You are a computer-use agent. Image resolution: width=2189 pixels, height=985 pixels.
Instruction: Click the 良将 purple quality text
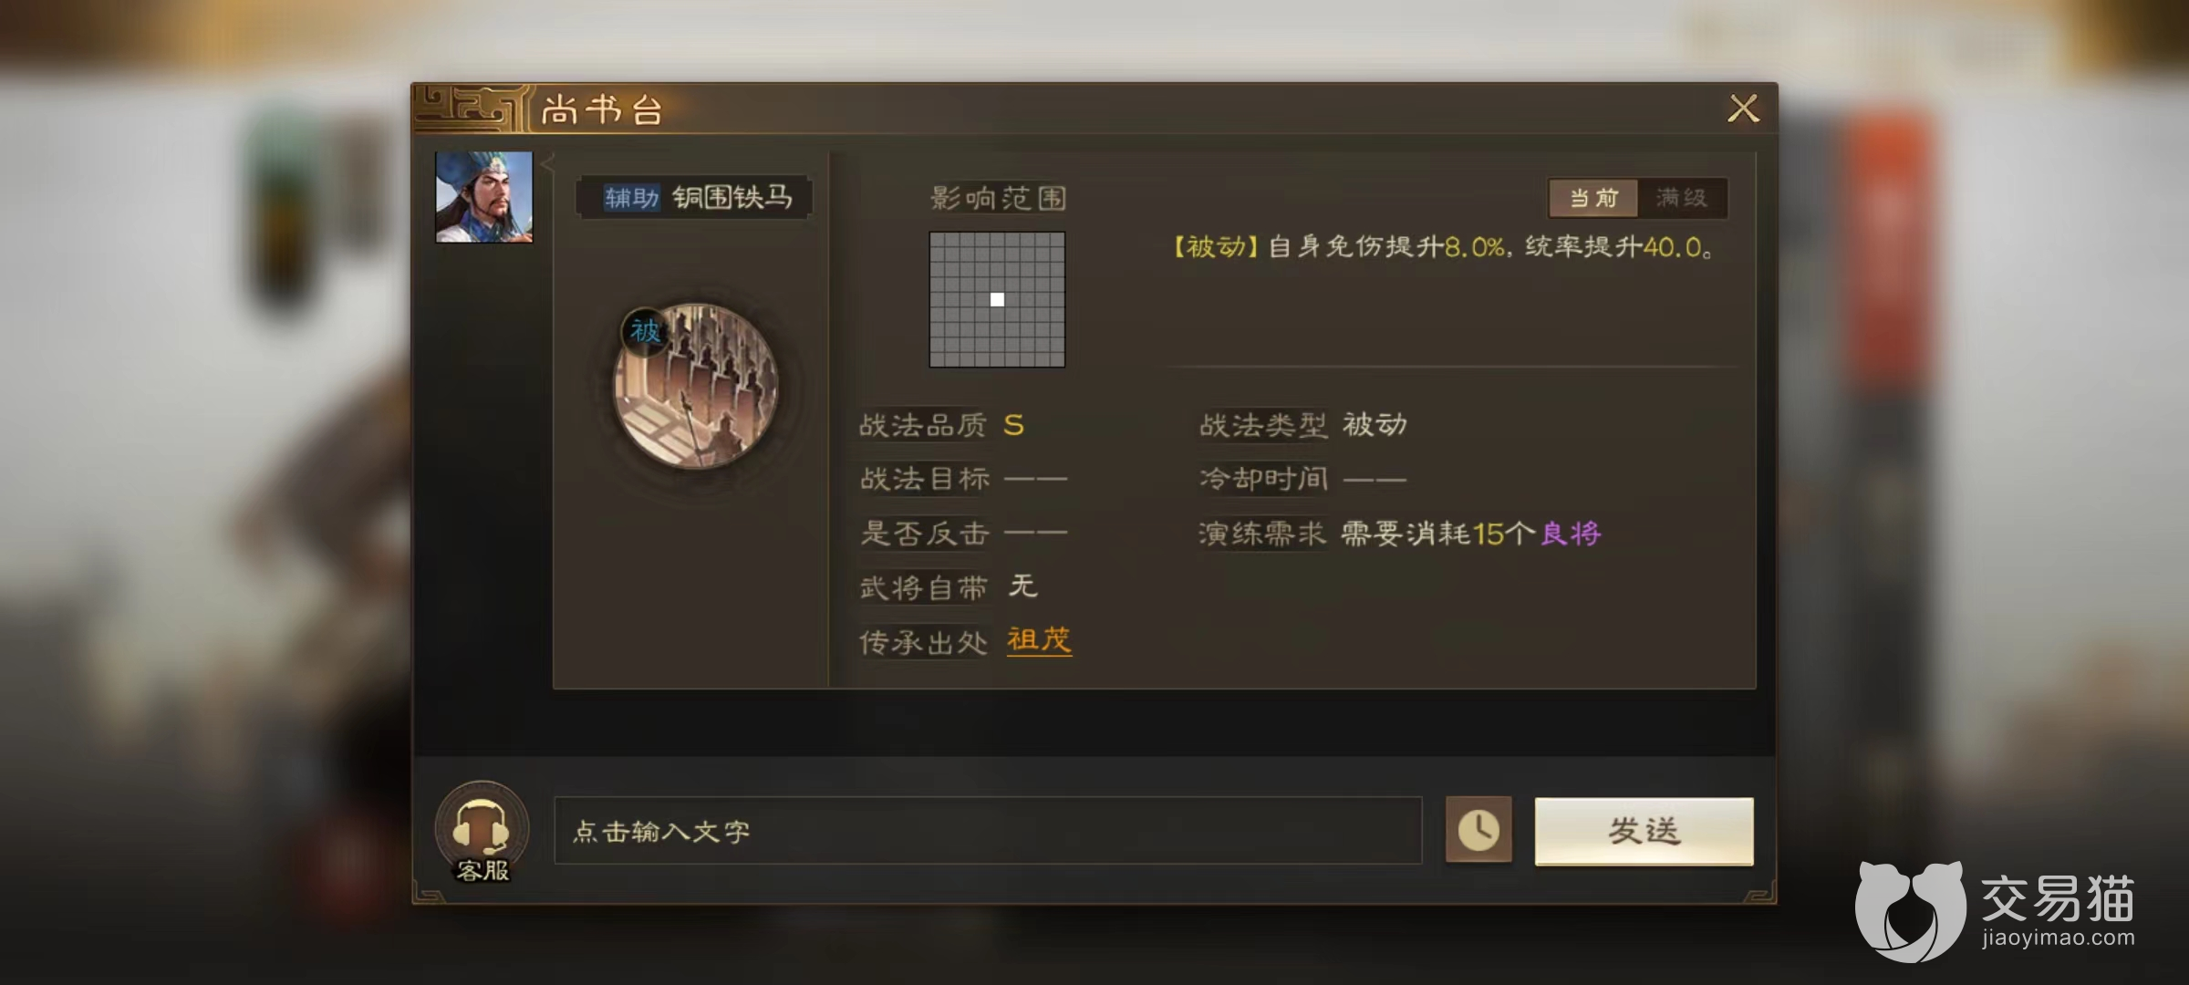(x=1571, y=534)
